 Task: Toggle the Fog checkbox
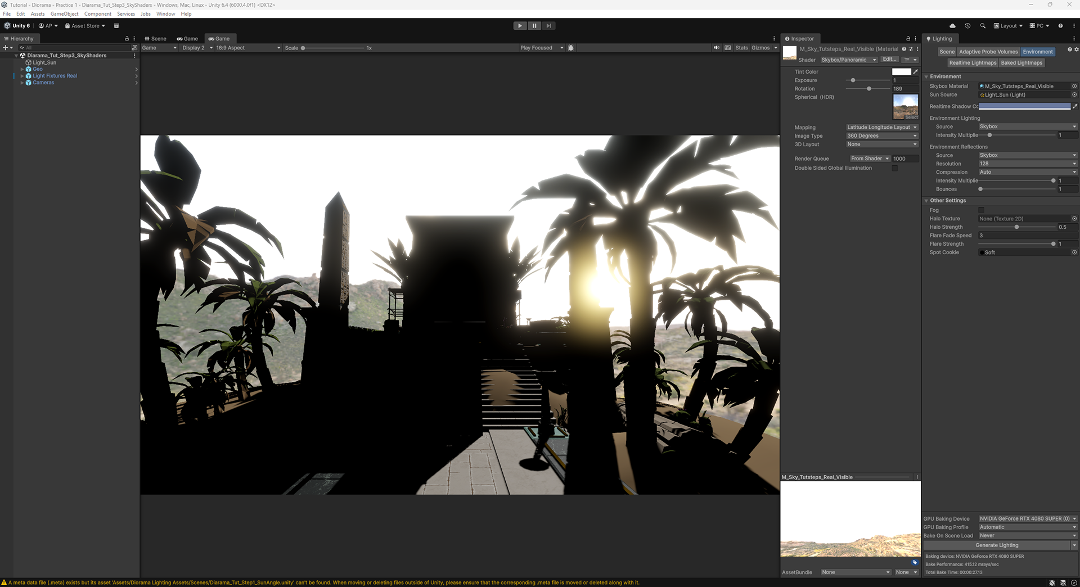click(x=982, y=210)
